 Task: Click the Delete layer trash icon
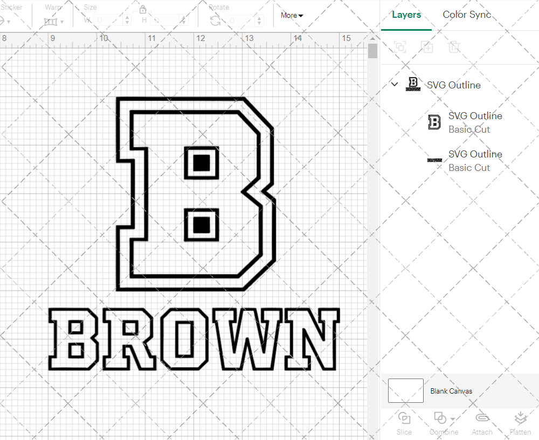(454, 47)
